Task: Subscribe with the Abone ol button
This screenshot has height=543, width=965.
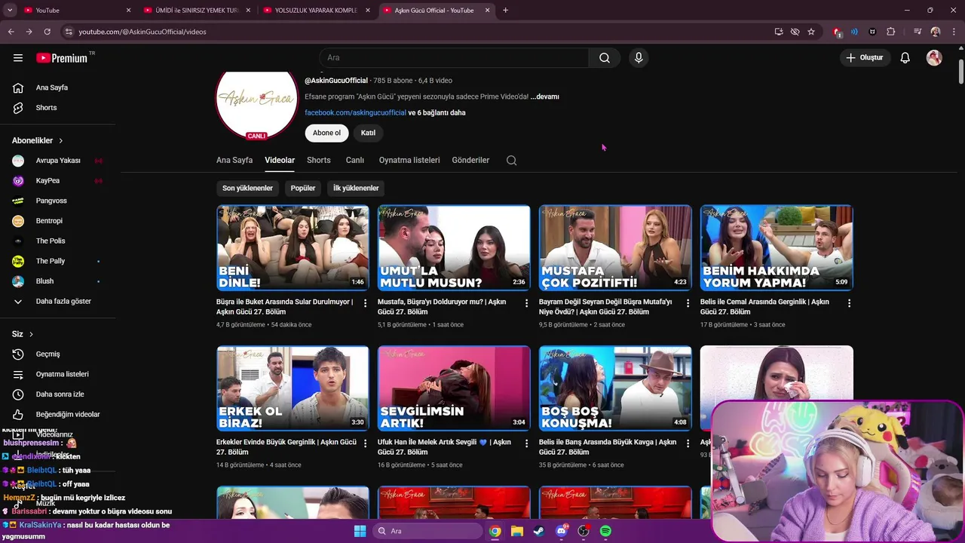Action: 326,133
